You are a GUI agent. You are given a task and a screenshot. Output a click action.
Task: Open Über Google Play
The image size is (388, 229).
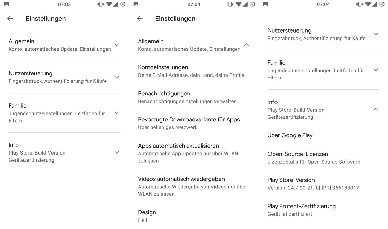coord(290,135)
